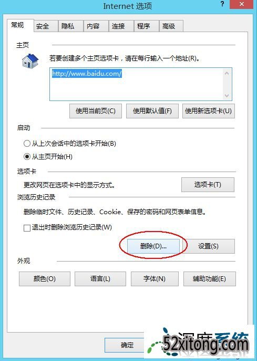Viewport: 257px width, 361px height.
Task: Click the homepage list scroll down arrow
Action: [227, 95]
